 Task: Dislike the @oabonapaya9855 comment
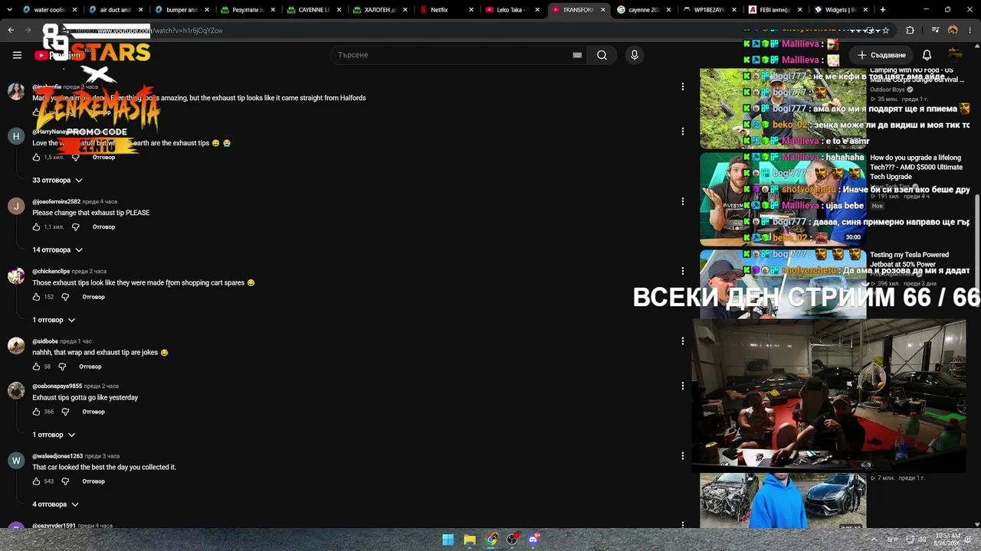(x=65, y=412)
